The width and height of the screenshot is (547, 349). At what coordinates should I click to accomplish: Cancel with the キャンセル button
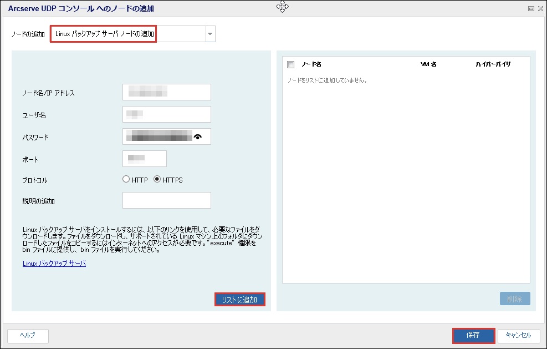pos(518,335)
